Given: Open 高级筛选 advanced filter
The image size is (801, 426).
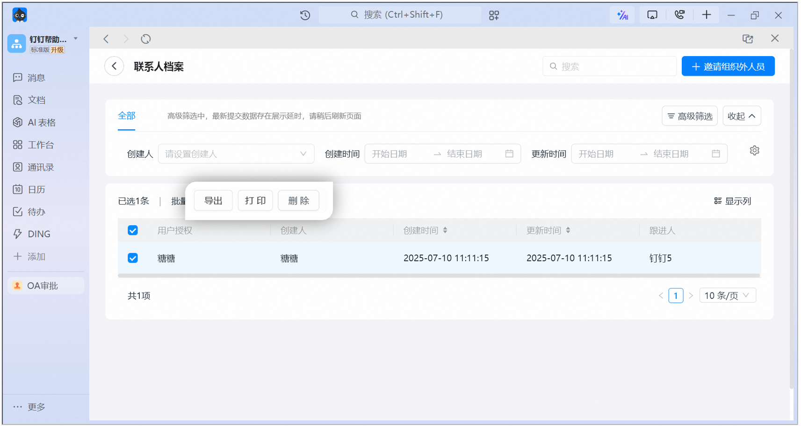Looking at the screenshot, I should tap(690, 116).
